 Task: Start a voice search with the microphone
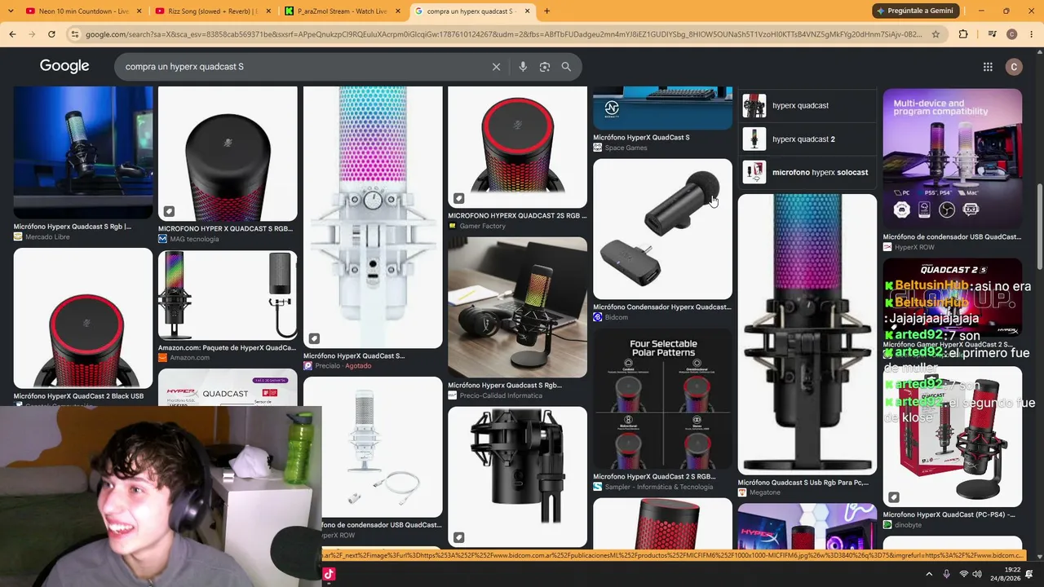point(523,67)
